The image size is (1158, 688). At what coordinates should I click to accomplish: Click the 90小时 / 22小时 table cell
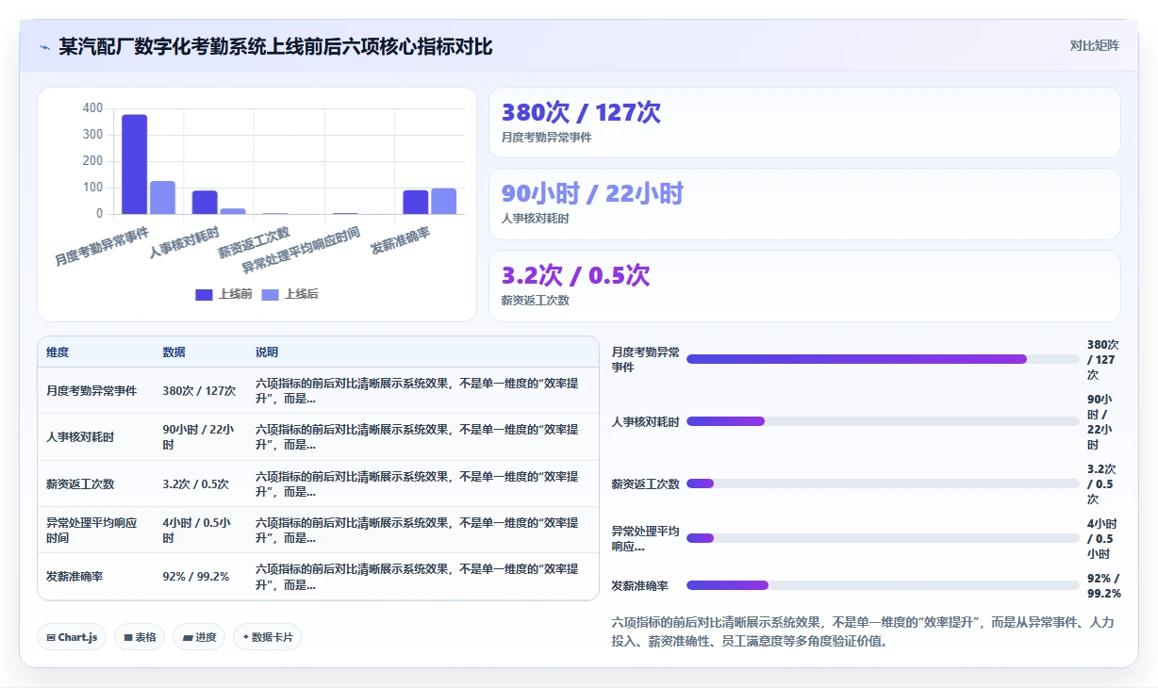[199, 437]
